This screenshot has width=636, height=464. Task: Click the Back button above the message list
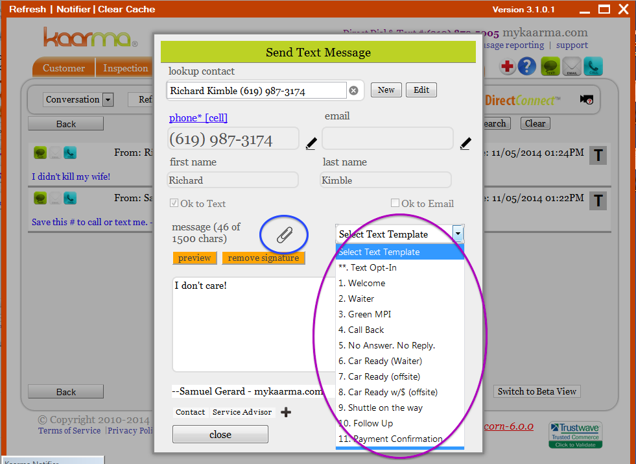(x=65, y=124)
